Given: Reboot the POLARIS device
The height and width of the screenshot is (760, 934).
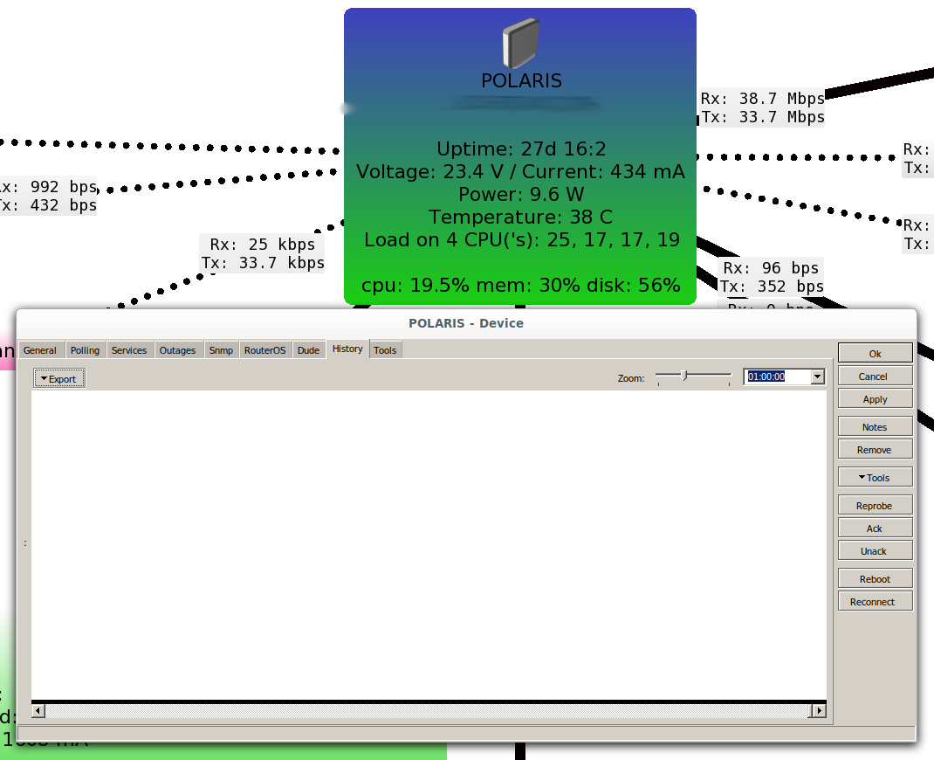Looking at the screenshot, I should [x=875, y=579].
